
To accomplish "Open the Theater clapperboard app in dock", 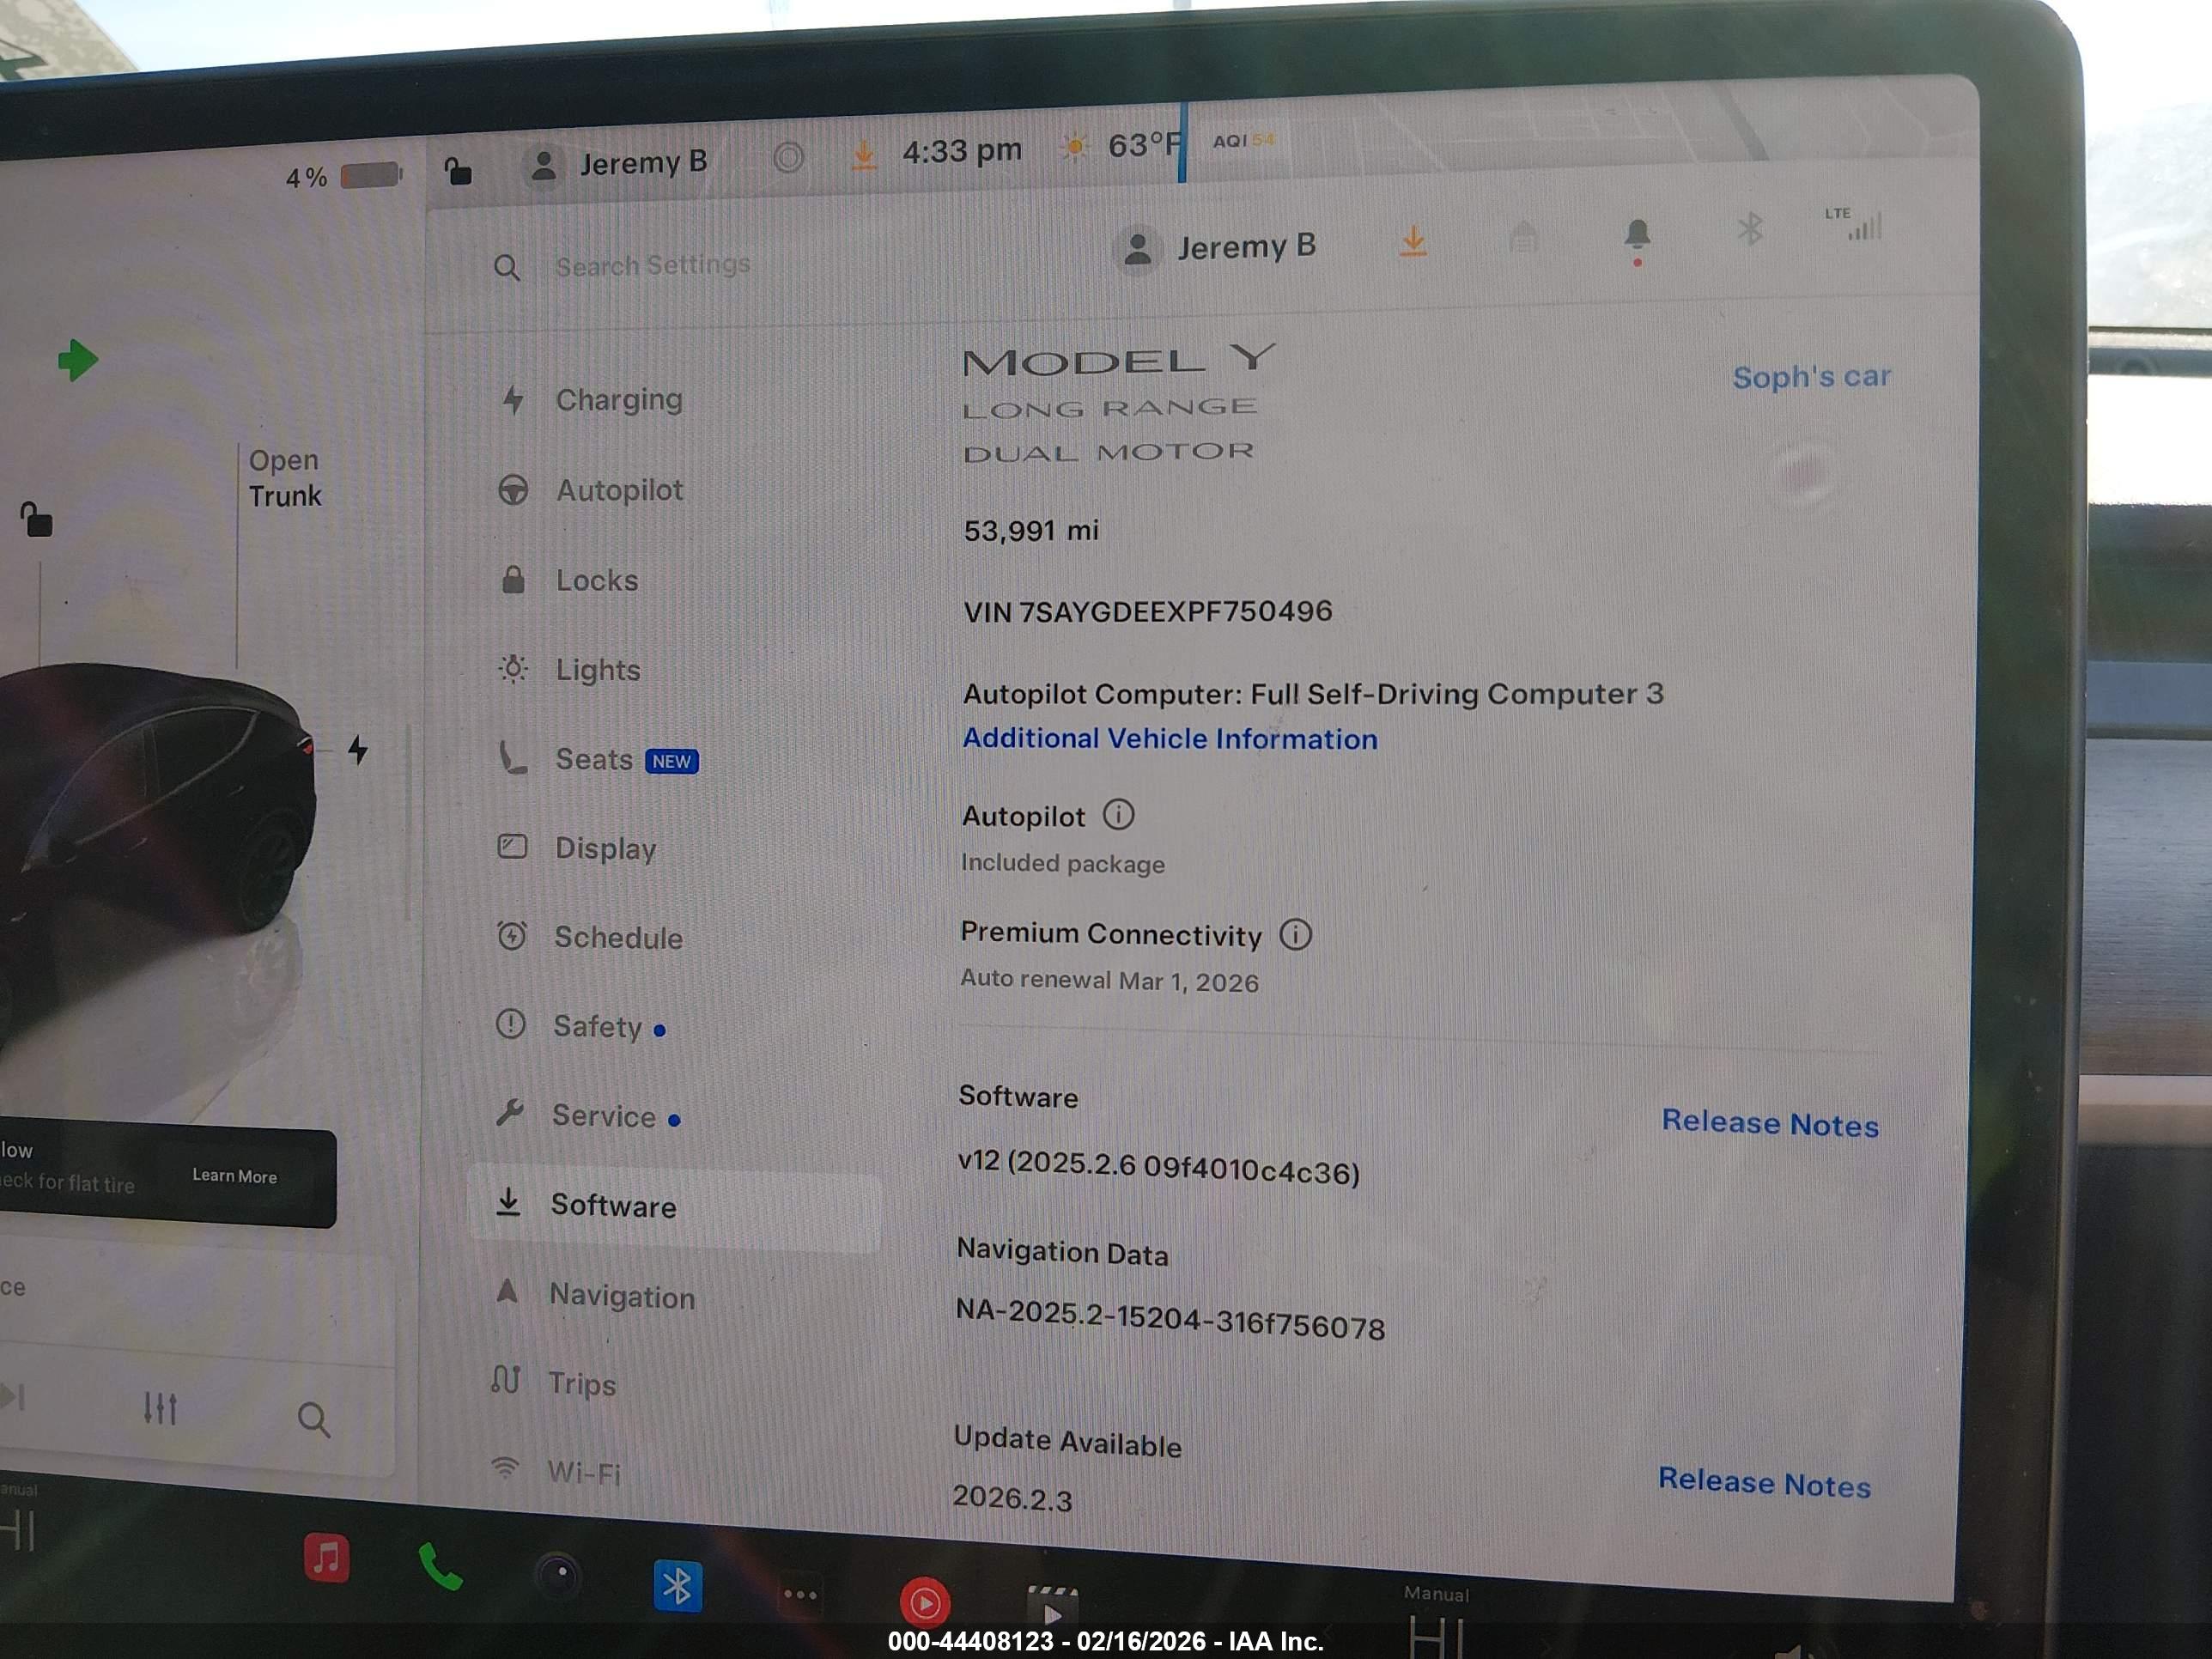I will (x=1052, y=1606).
